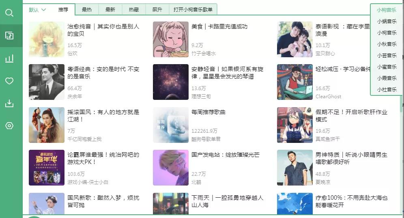Select 小秋音乐 from the source list
Image resolution: width=404 pixels, height=218 pixels.
pyautogui.click(x=387, y=44)
